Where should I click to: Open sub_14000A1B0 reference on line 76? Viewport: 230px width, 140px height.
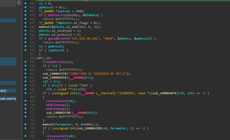[89, 128]
